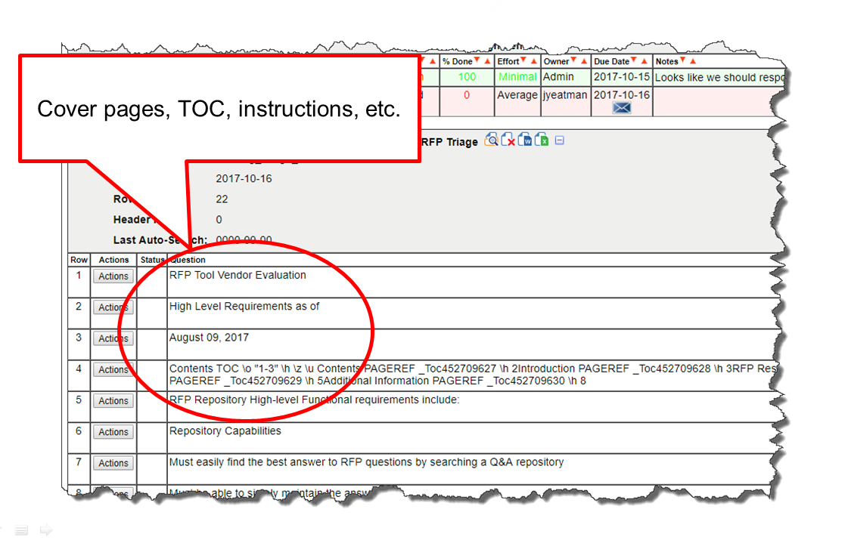Screen dimensions: 848x540
Task: Sort Due Date column descending arrow
Action: (x=634, y=61)
